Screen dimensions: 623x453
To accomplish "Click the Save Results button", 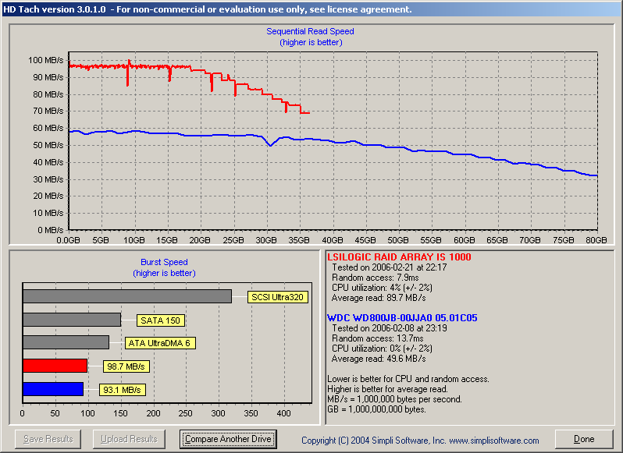I will click(48, 439).
